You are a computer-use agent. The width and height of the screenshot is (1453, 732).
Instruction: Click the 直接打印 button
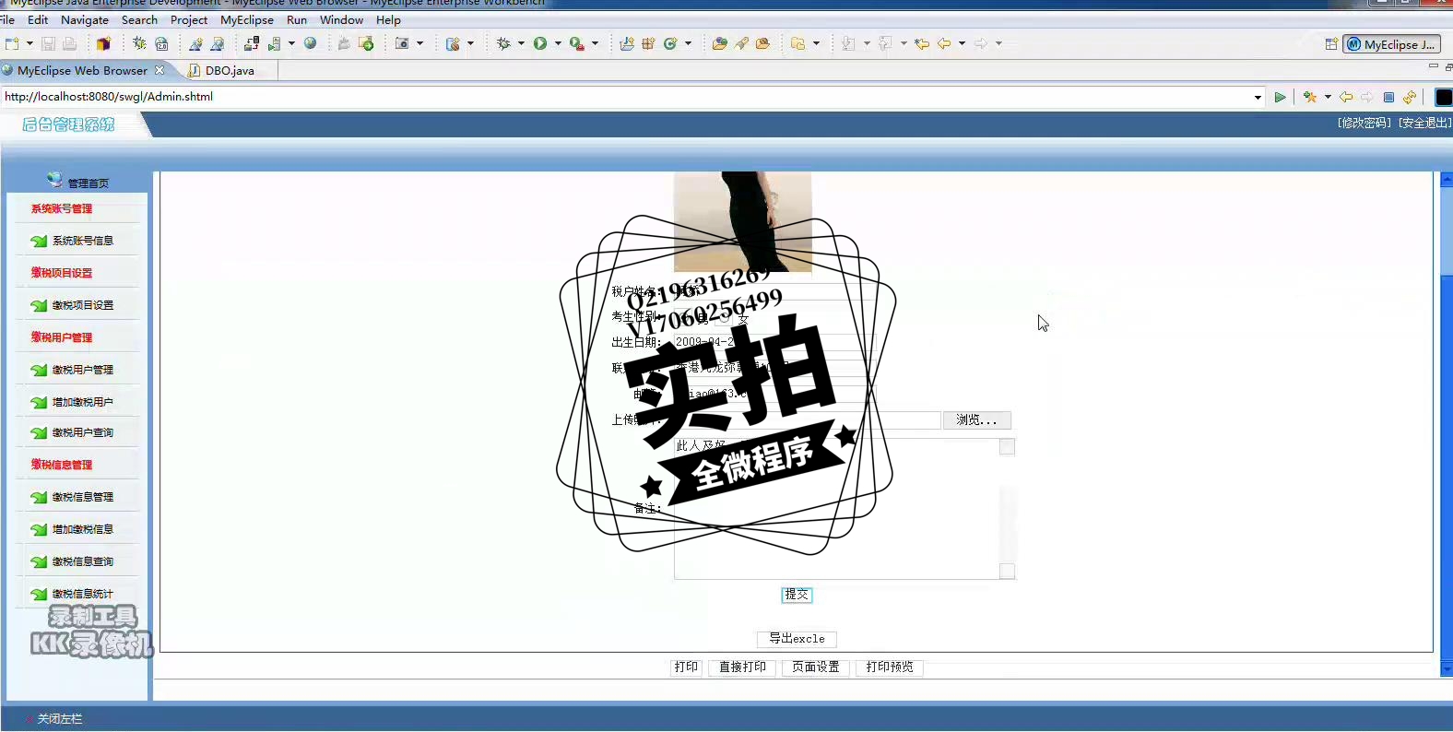[x=742, y=667]
